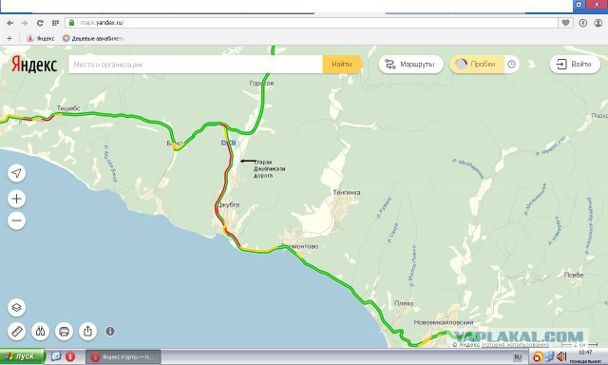
Task: Open the map layers button
Action: coord(17,308)
